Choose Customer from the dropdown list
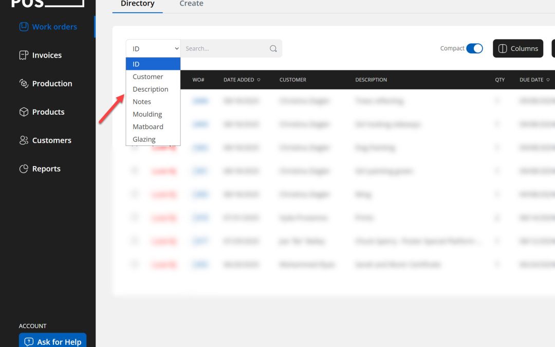 point(153,77)
